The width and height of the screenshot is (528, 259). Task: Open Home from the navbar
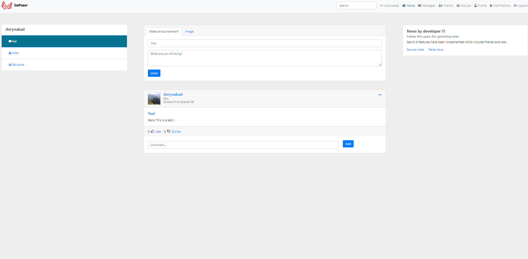point(408,6)
